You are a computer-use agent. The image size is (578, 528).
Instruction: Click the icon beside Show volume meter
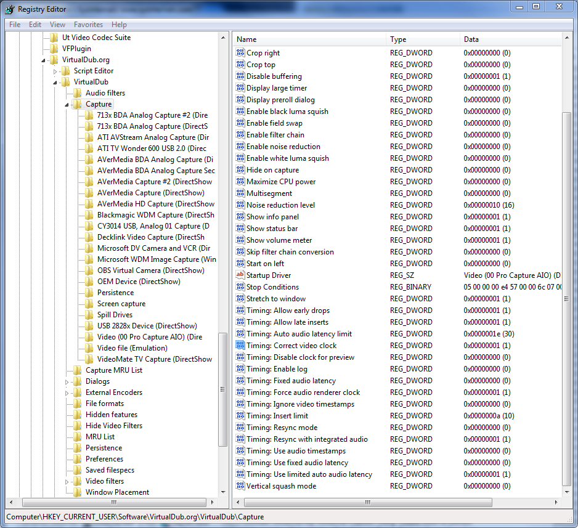pyautogui.click(x=240, y=240)
